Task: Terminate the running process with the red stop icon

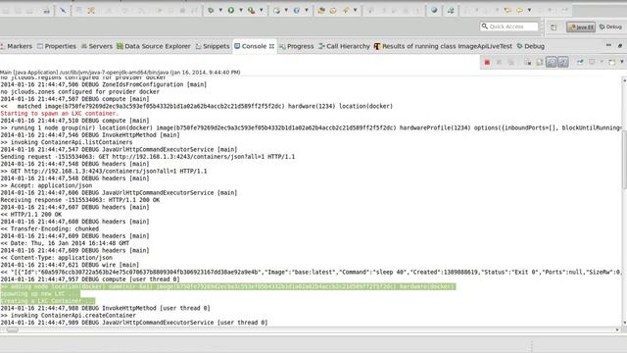Action: point(487,62)
